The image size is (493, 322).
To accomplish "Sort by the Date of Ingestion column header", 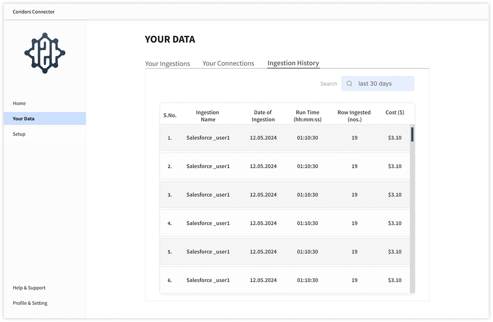I will 263,116.
